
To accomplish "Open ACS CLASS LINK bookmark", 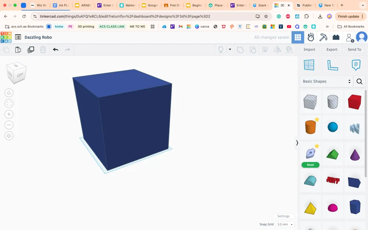I will click(x=112, y=26).
